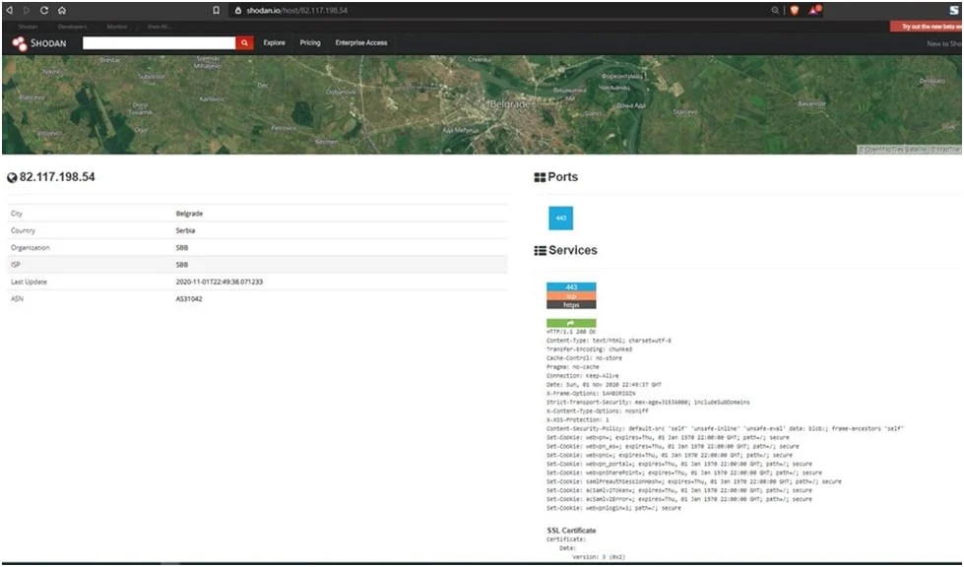Open the Pricing page
The height and width of the screenshot is (567, 964).
(x=310, y=43)
